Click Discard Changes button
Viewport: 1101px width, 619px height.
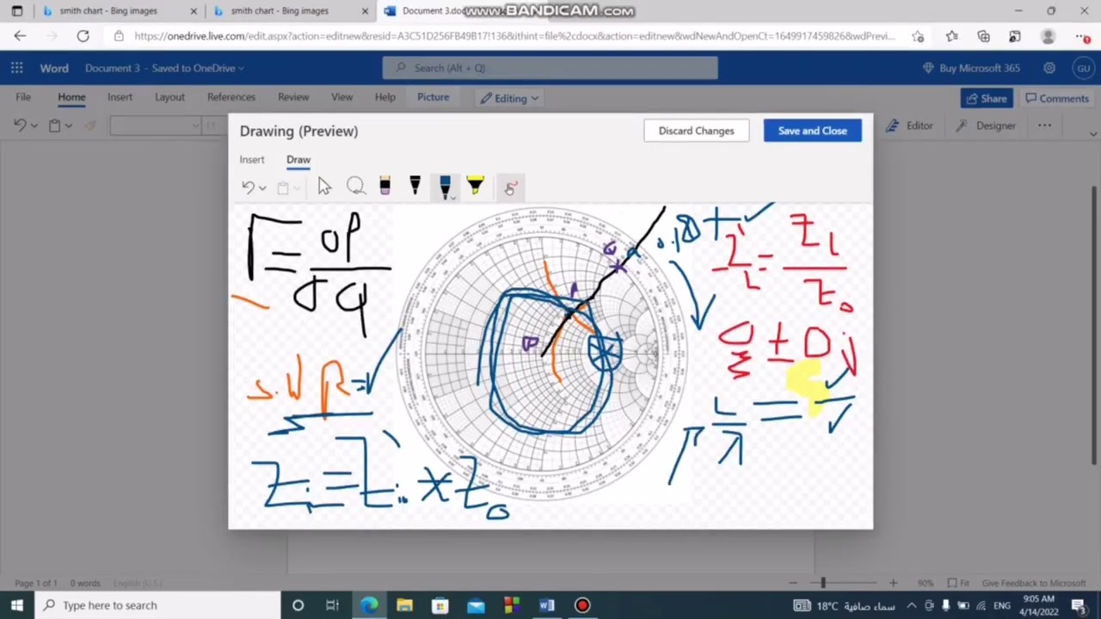(696, 131)
